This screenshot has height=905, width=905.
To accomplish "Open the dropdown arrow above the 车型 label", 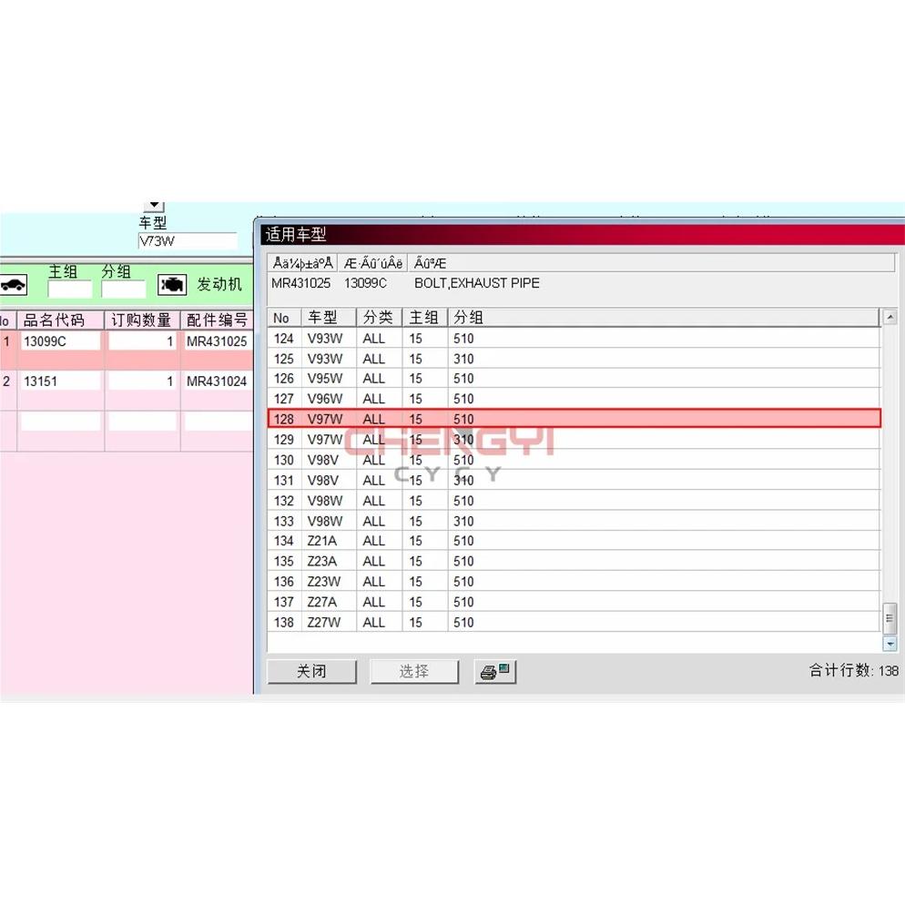I will click(154, 206).
